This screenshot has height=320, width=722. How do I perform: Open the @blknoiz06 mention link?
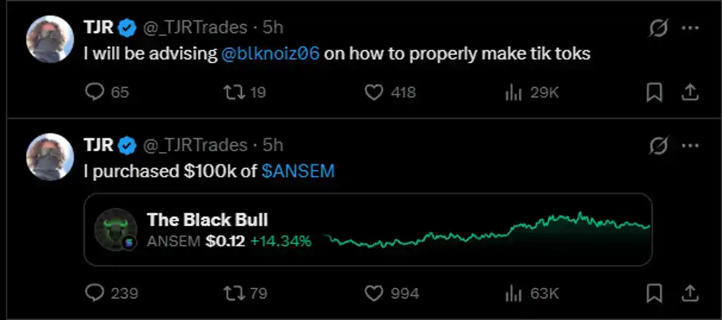click(x=270, y=54)
